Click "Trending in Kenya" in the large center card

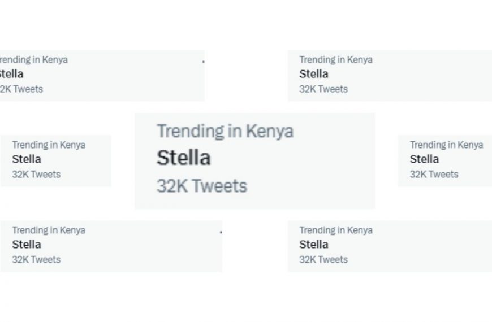point(225,131)
